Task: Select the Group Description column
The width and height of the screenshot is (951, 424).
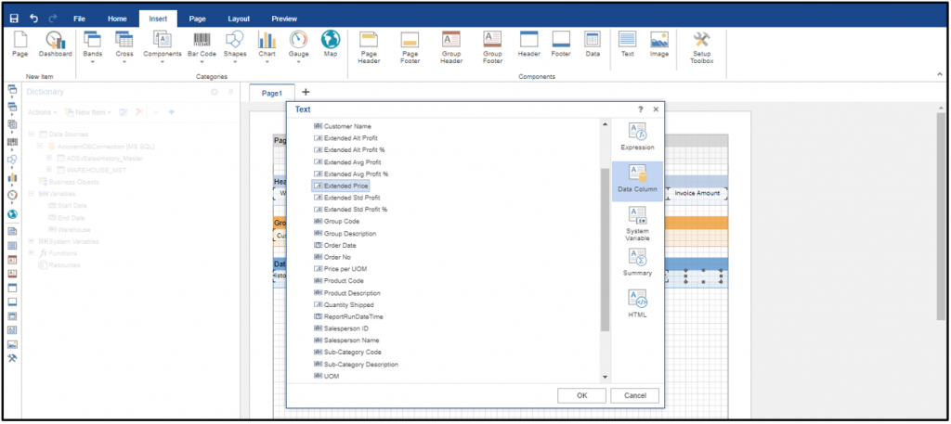Action: pyautogui.click(x=345, y=233)
